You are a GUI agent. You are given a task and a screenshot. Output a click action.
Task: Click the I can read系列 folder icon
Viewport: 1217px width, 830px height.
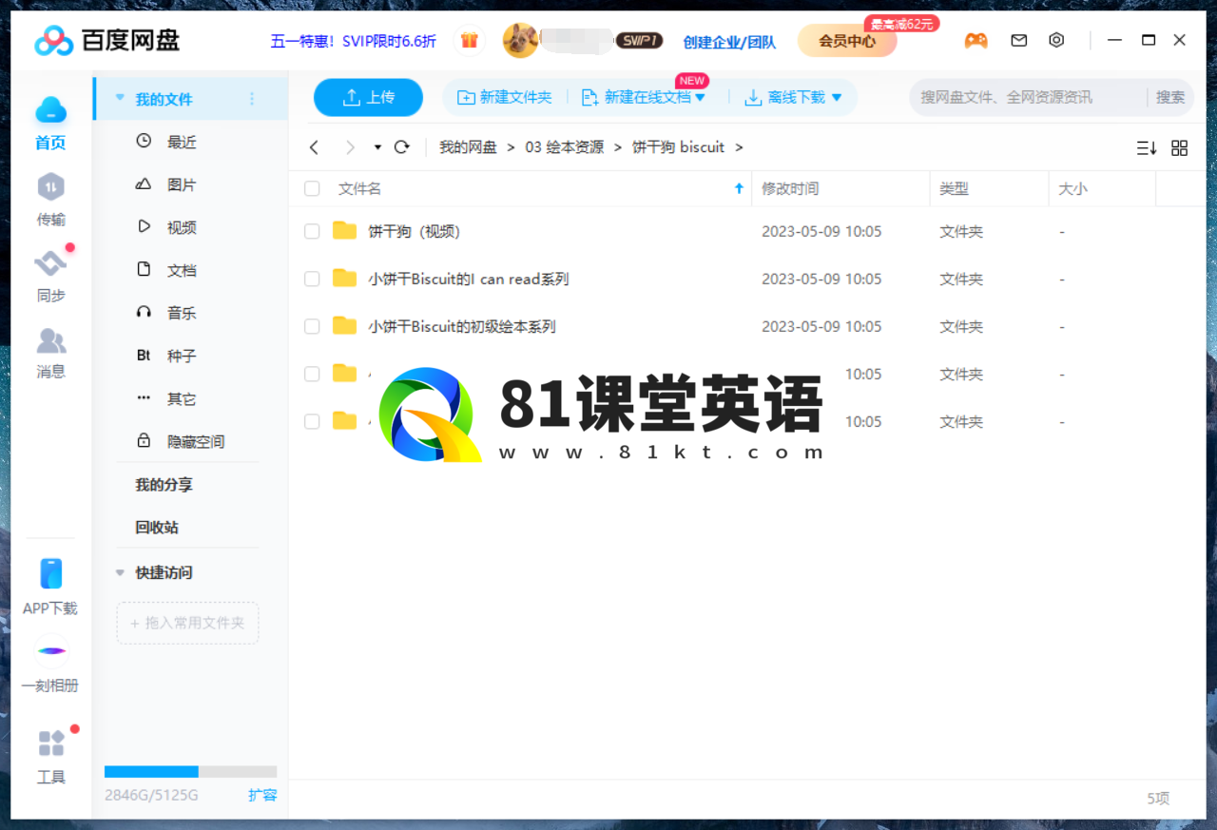point(344,279)
